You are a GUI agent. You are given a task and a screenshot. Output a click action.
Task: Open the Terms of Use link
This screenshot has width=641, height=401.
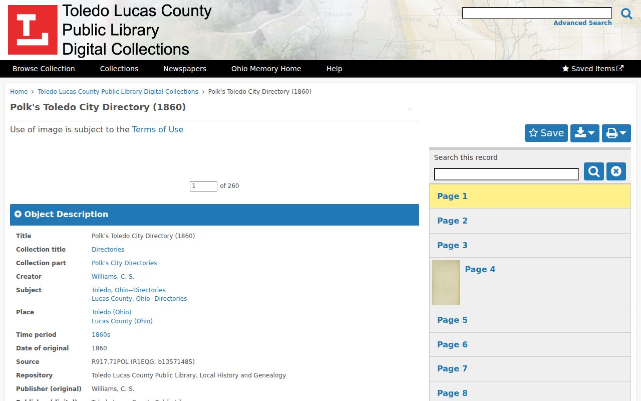pos(158,129)
